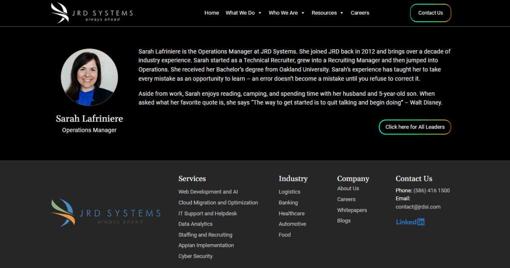
Task: Select Home in the navigation bar
Action: tap(212, 13)
